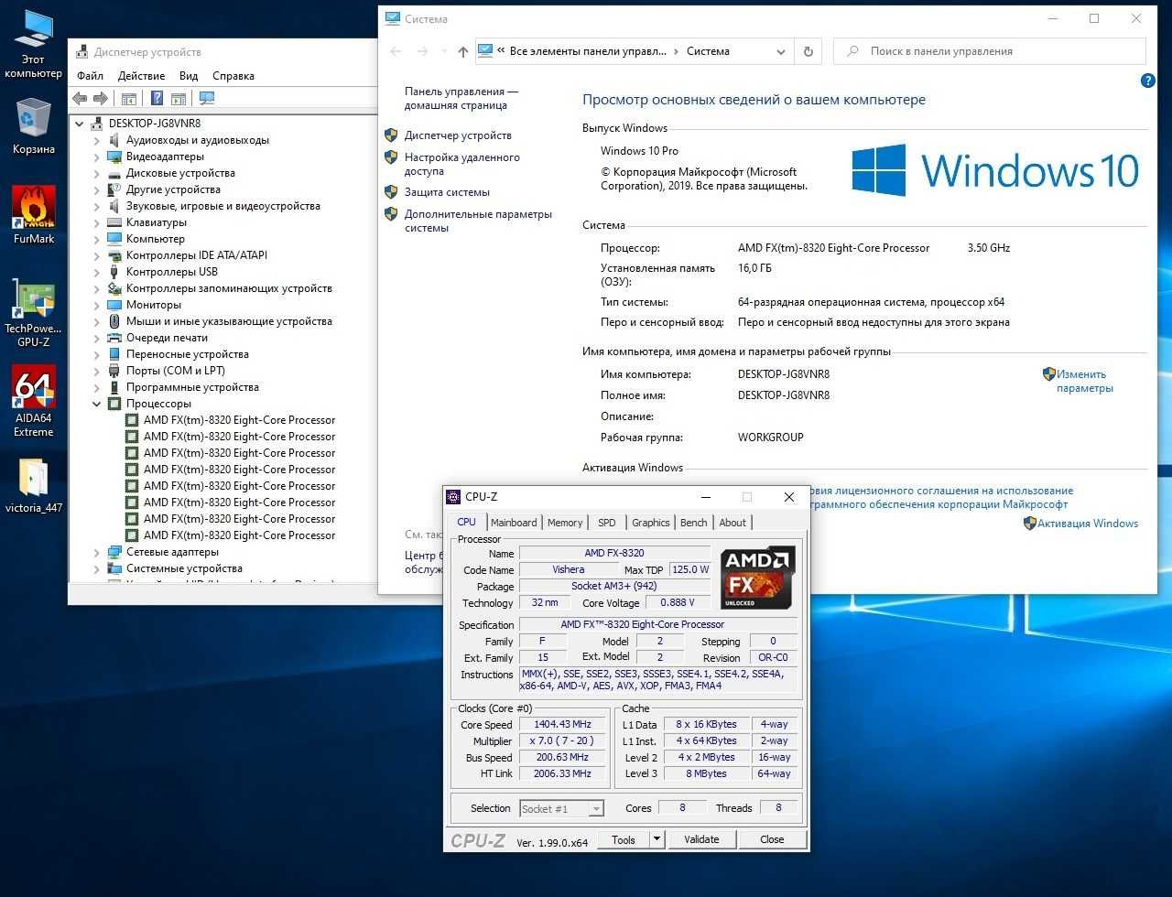Click the up arrow in the Система window
Viewport: 1172px width, 897px height.
click(x=463, y=52)
